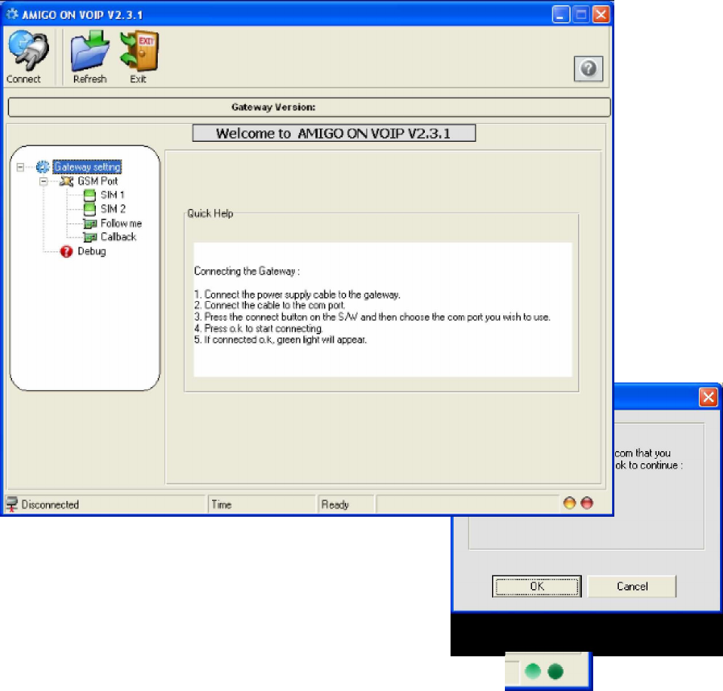Select Gateway setting in the tree
This screenshot has height=691, width=723.
click(87, 167)
